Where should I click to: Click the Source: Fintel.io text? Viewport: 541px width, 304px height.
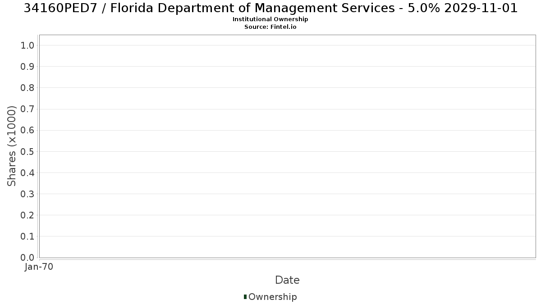[270, 27]
